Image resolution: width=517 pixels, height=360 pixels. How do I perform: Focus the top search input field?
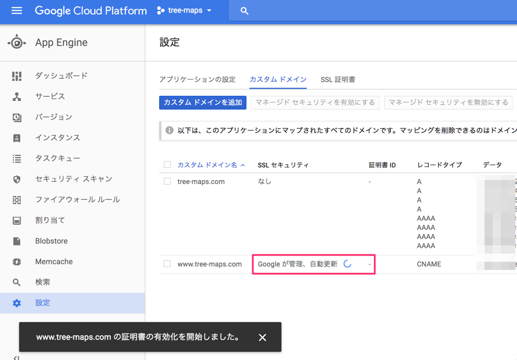(373, 11)
